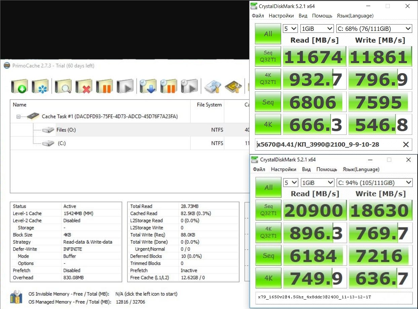Click the Cache Task #1 chip icon
This screenshot has width=418, height=309.
point(33,116)
